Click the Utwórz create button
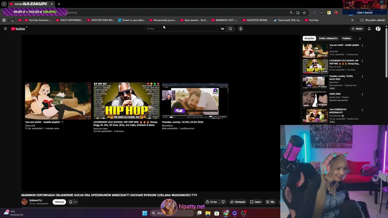Viewport: 388px width, 218px height. click(357, 29)
